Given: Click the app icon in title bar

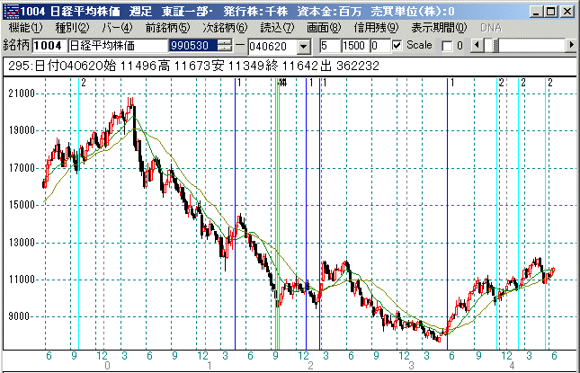Looking at the screenshot, I should point(9,11).
